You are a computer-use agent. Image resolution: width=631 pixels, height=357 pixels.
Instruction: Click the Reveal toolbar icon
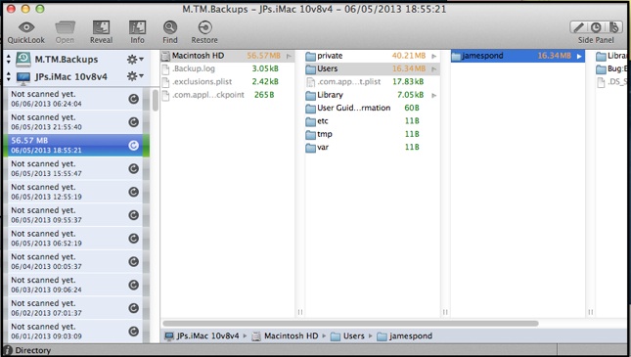[x=101, y=27]
